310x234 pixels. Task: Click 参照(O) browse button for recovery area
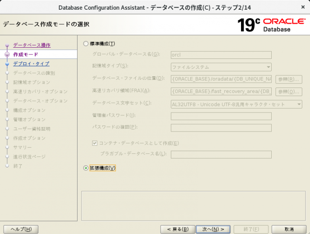click(289, 92)
